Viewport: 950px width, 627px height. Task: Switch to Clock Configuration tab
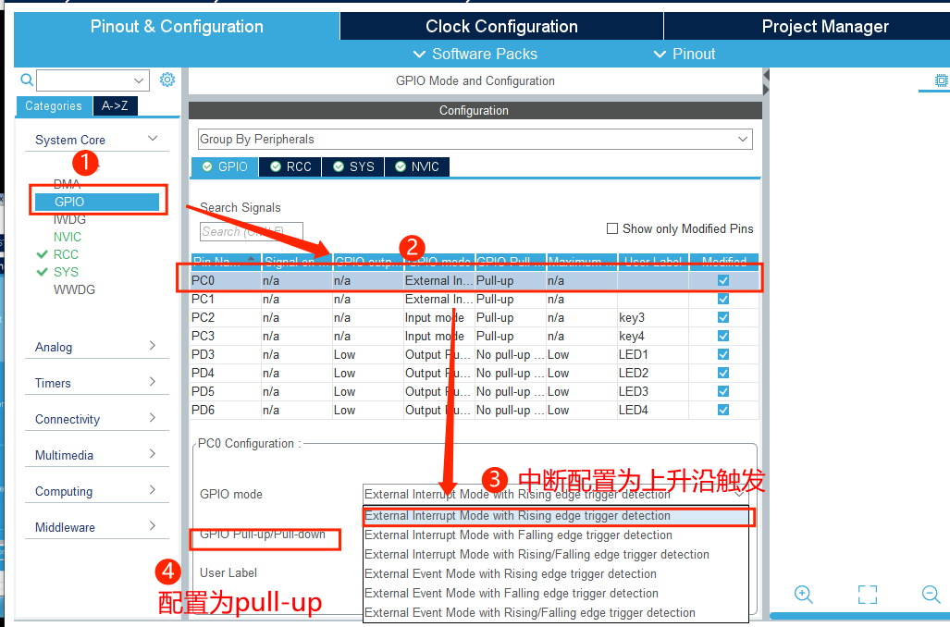point(501,26)
